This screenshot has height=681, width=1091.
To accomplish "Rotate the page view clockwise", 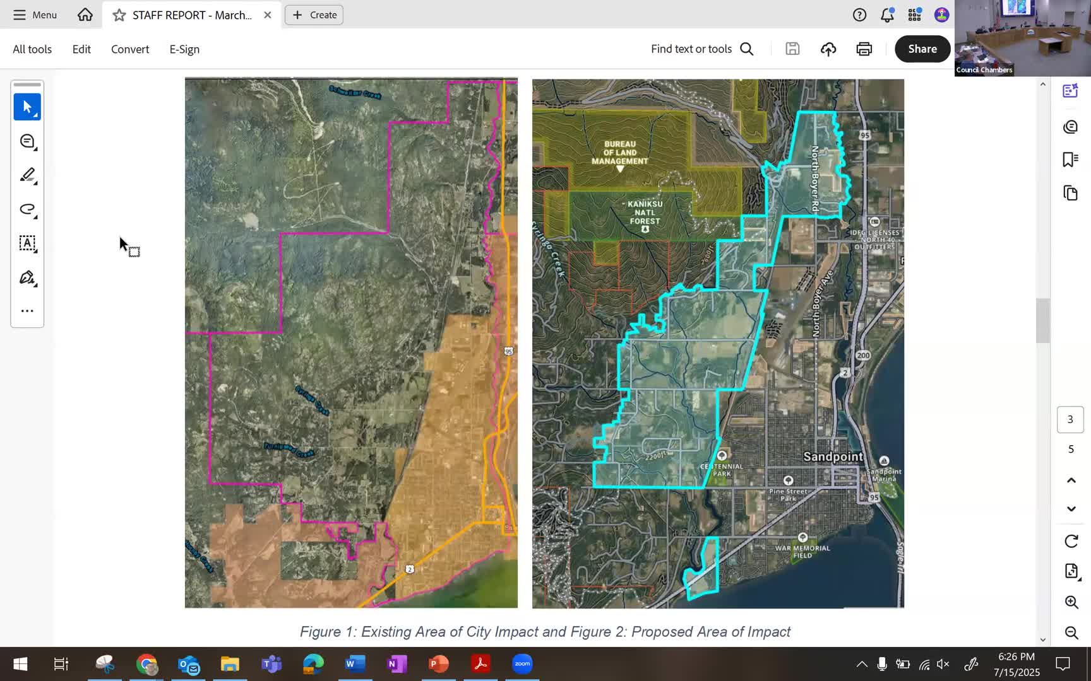I will tap(1071, 541).
